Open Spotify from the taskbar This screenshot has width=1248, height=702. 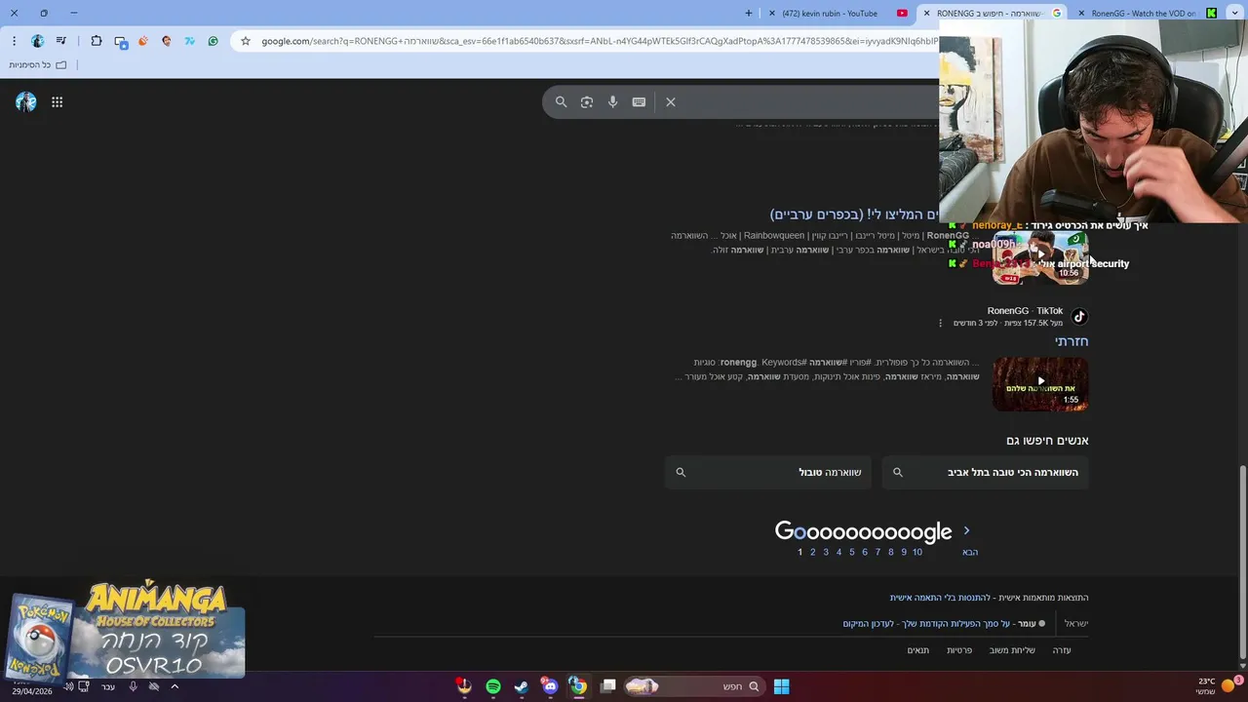coord(493,686)
